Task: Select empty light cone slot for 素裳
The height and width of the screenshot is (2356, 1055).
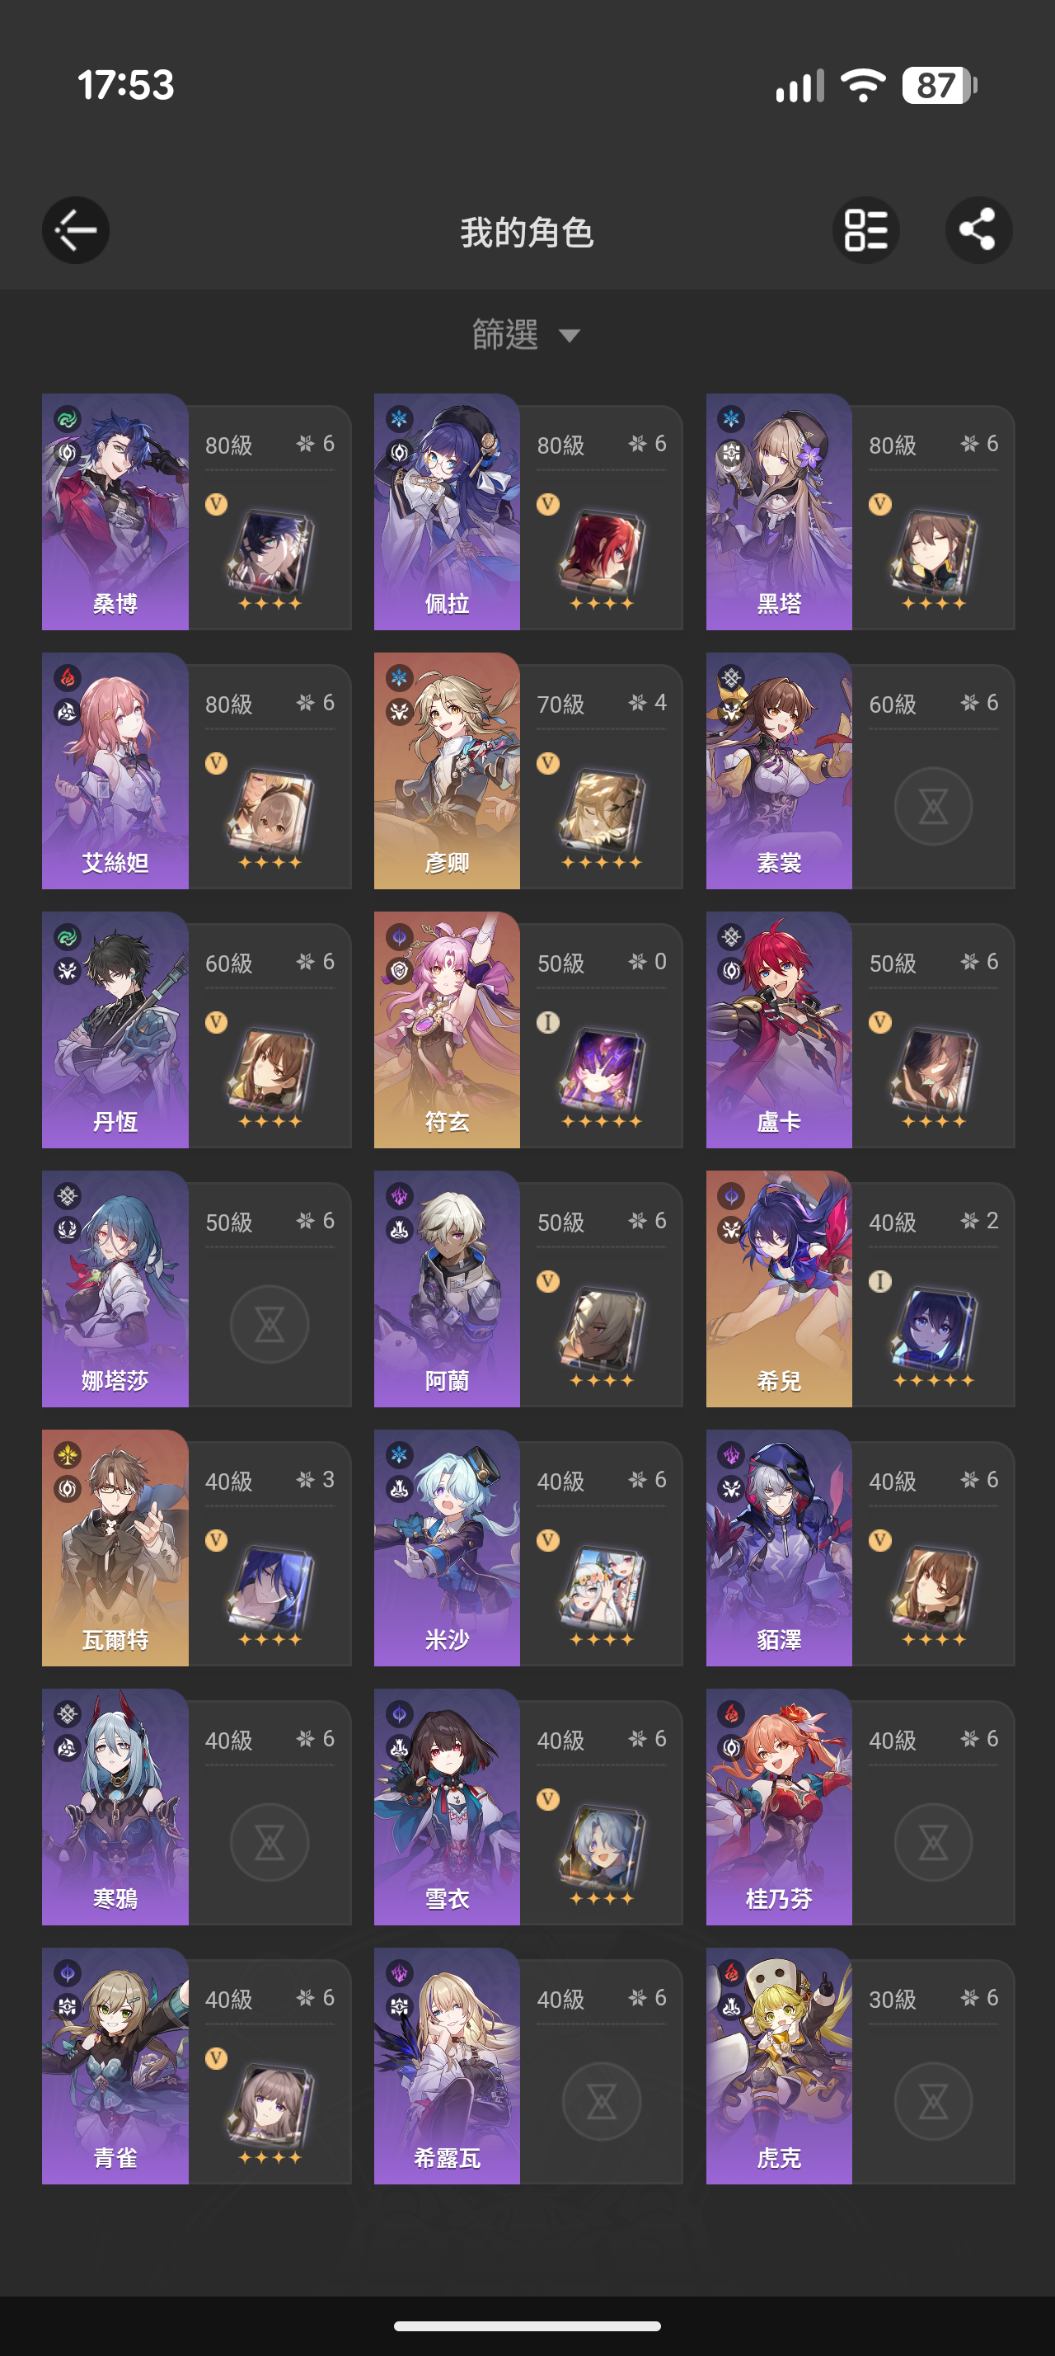Action: (932, 807)
